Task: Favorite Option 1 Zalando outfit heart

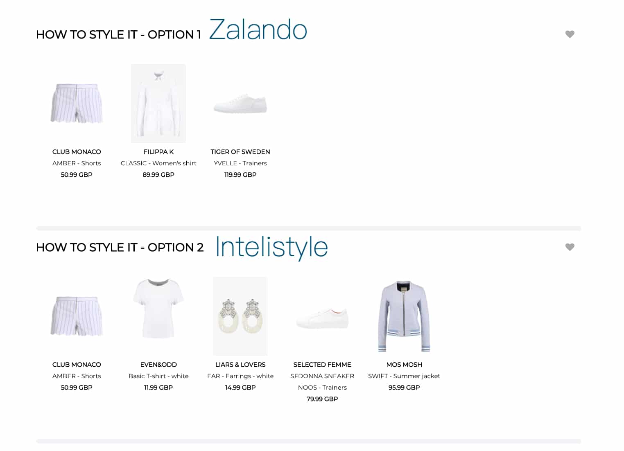Action: pyautogui.click(x=570, y=34)
